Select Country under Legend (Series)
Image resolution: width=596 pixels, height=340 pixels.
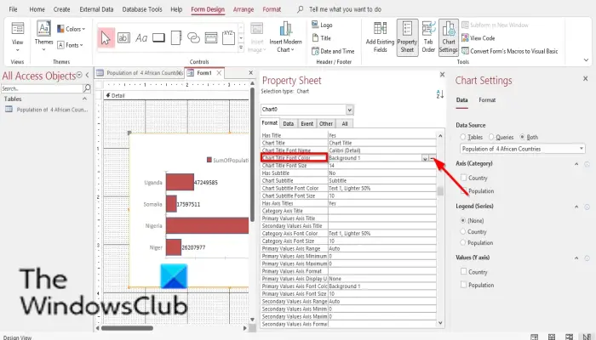click(462, 231)
